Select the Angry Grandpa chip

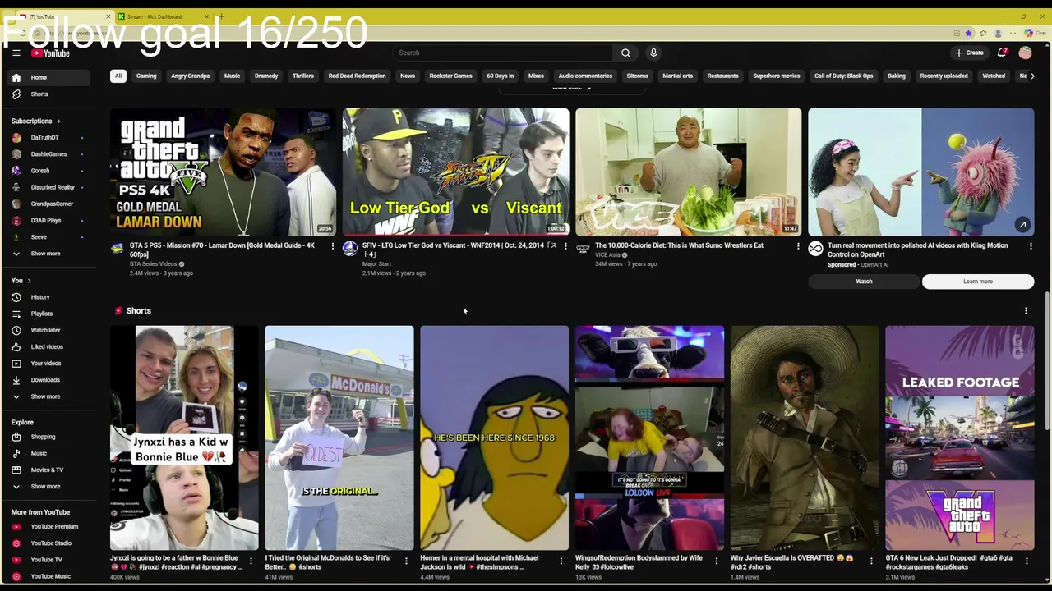click(190, 76)
